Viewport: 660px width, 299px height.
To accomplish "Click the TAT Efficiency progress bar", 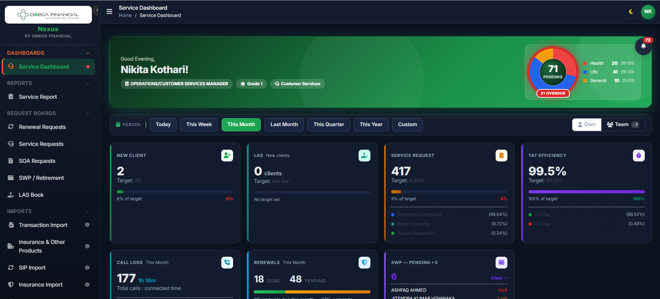I will click(x=586, y=192).
